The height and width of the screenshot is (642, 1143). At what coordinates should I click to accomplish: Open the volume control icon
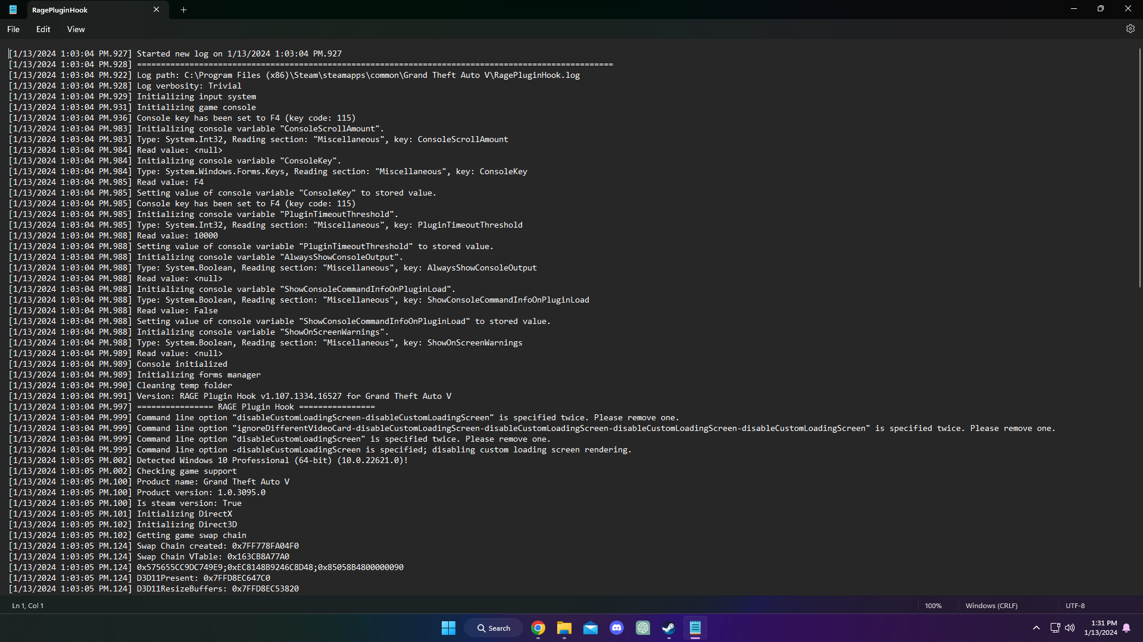(x=1070, y=628)
